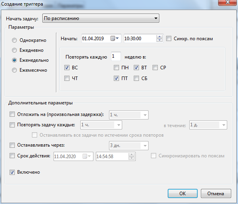
Task: Expand the Останавливать через duration dropdown
Action: pyautogui.click(x=129, y=145)
